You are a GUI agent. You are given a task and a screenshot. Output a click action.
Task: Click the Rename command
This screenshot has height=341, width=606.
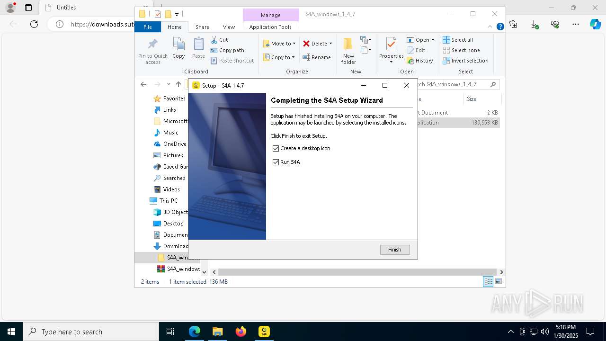(x=317, y=57)
